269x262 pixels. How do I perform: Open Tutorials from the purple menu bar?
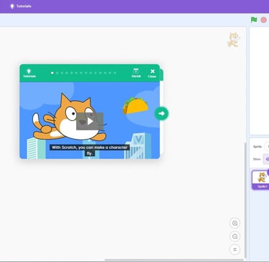[x=21, y=6]
